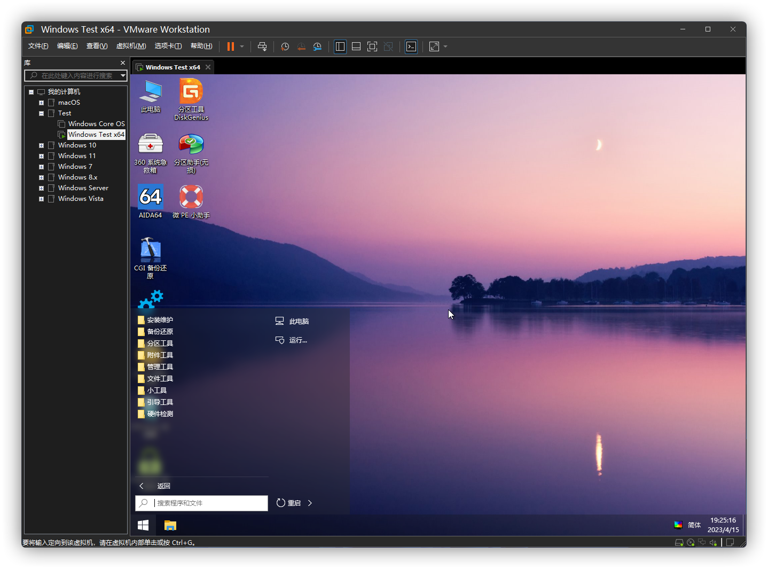Open the power options dropdown beside pause
The height and width of the screenshot is (569, 768).
click(x=242, y=46)
